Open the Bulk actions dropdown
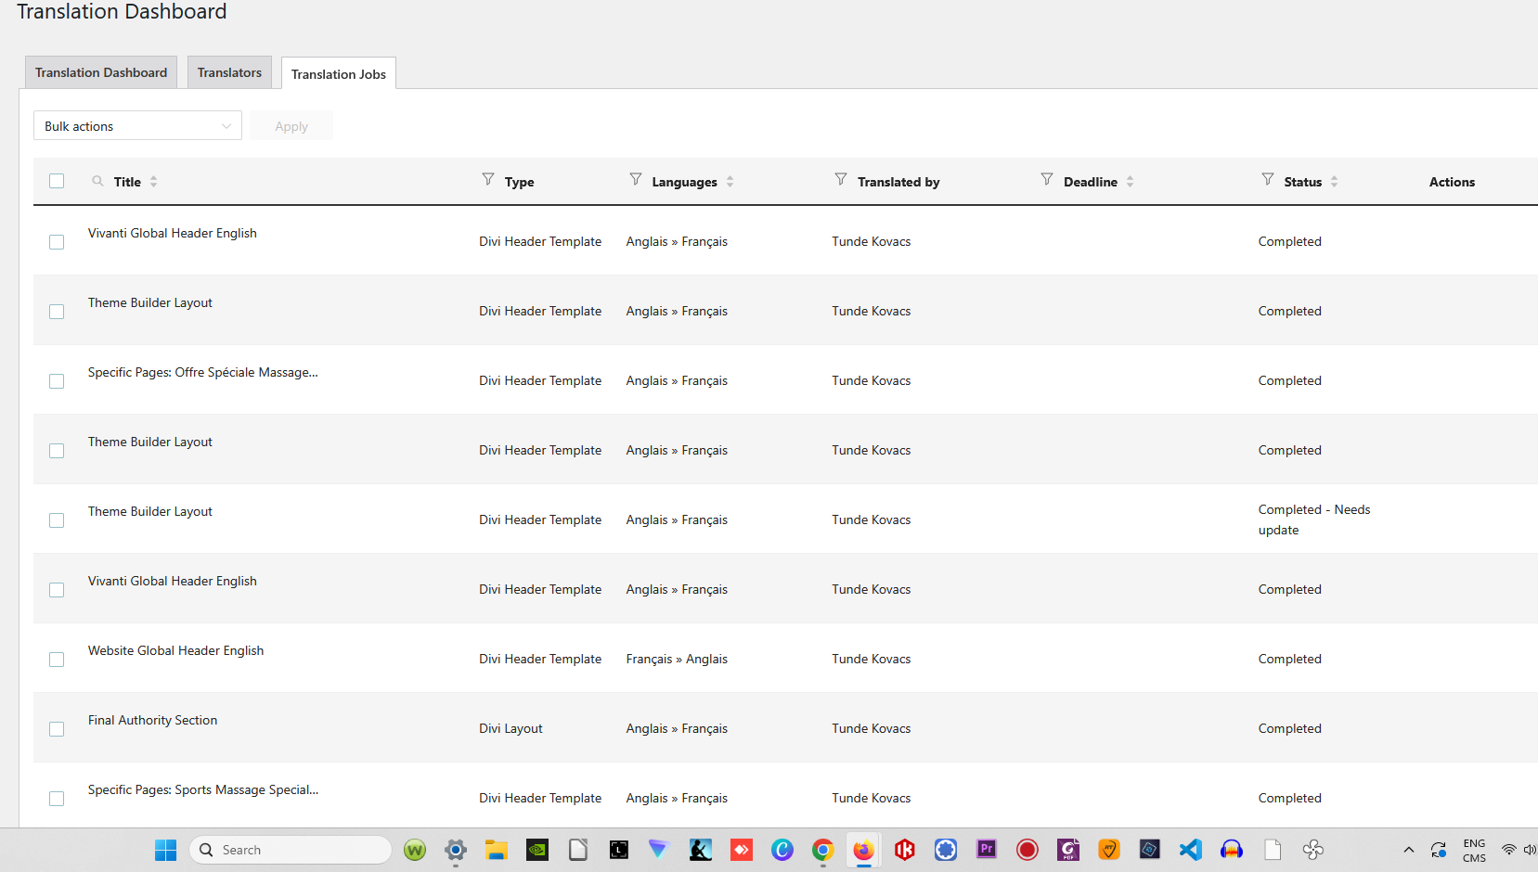Viewport: 1538px width, 872px height. [137, 126]
